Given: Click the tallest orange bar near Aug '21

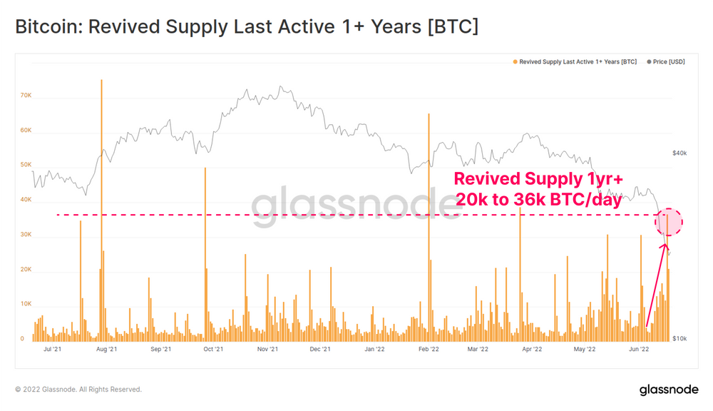Looking at the screenshot, I should [x=101, y=210].
